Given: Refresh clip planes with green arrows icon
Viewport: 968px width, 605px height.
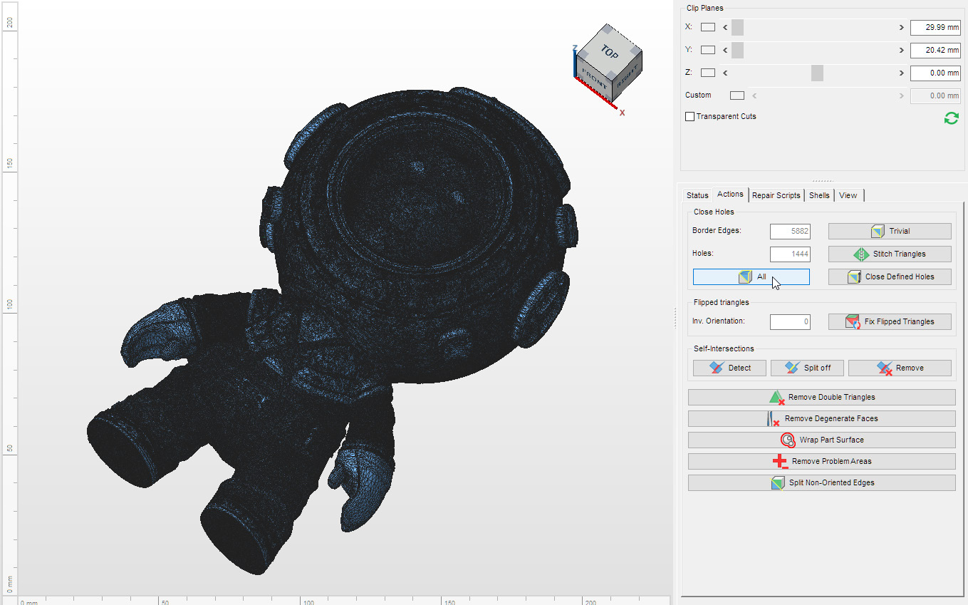Looking at the screenshot, I should [x=951, y=118].
